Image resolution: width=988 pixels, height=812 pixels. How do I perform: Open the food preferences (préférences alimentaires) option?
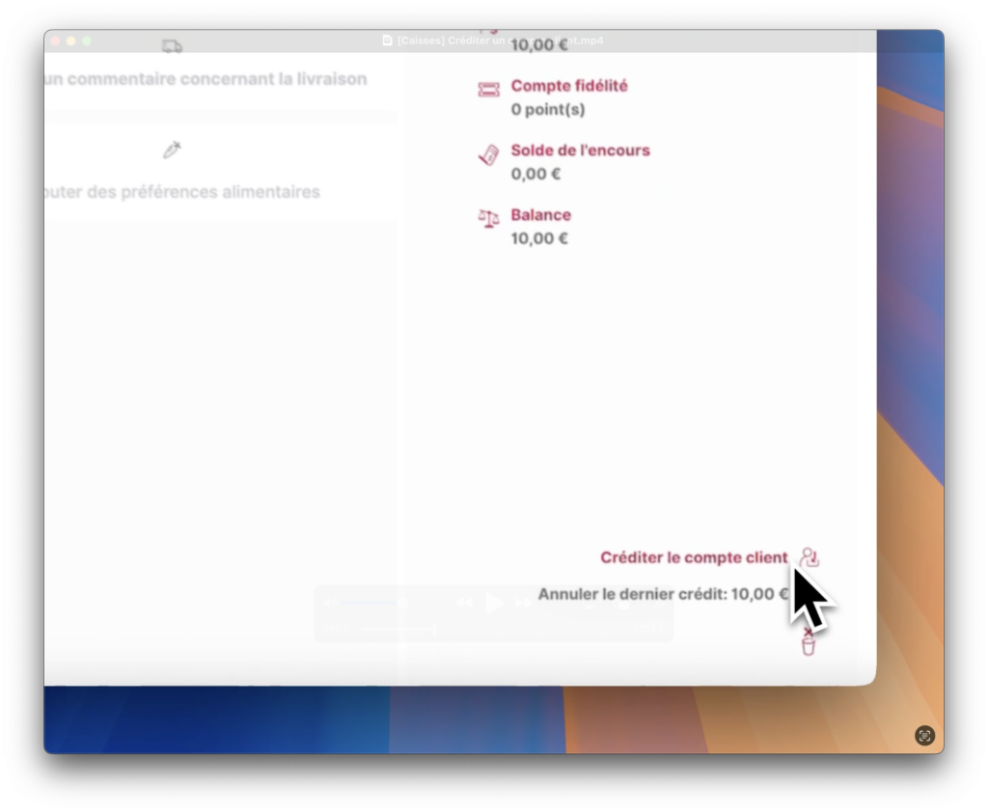click(x=183, y=192)
